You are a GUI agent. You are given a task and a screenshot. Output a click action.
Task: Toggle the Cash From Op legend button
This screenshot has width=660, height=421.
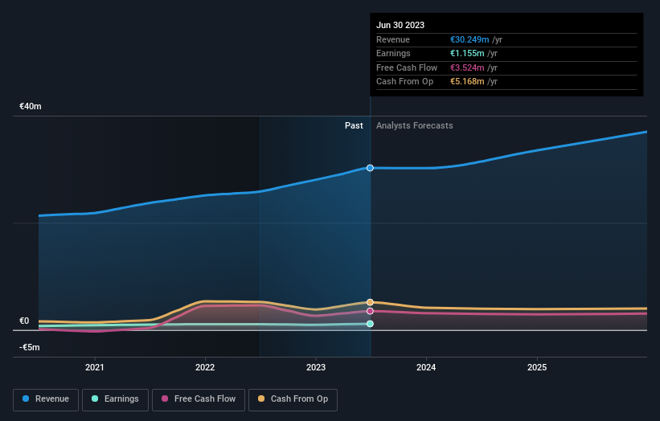[x=293, y=399]
